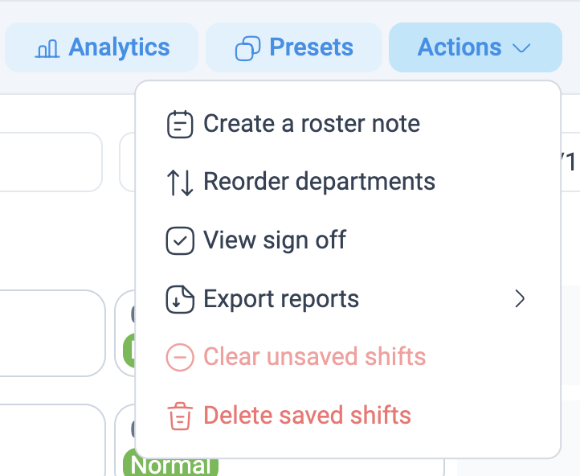
Task: Click the export reports download icon
Action: (180, 299)
